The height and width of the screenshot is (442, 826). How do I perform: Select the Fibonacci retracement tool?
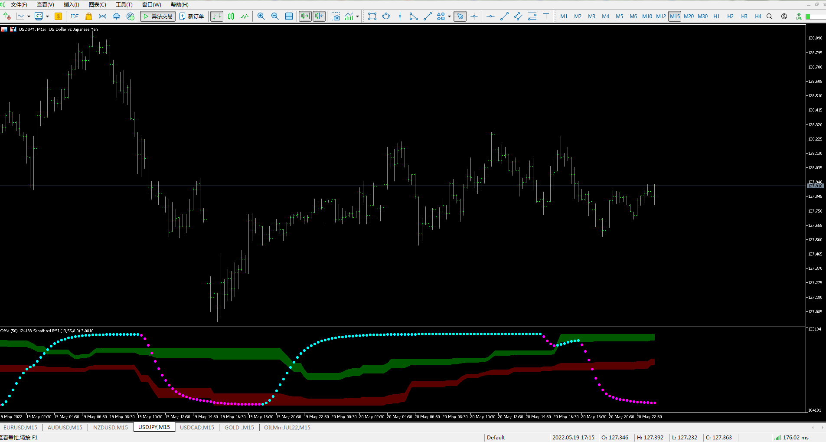point(532,16)
